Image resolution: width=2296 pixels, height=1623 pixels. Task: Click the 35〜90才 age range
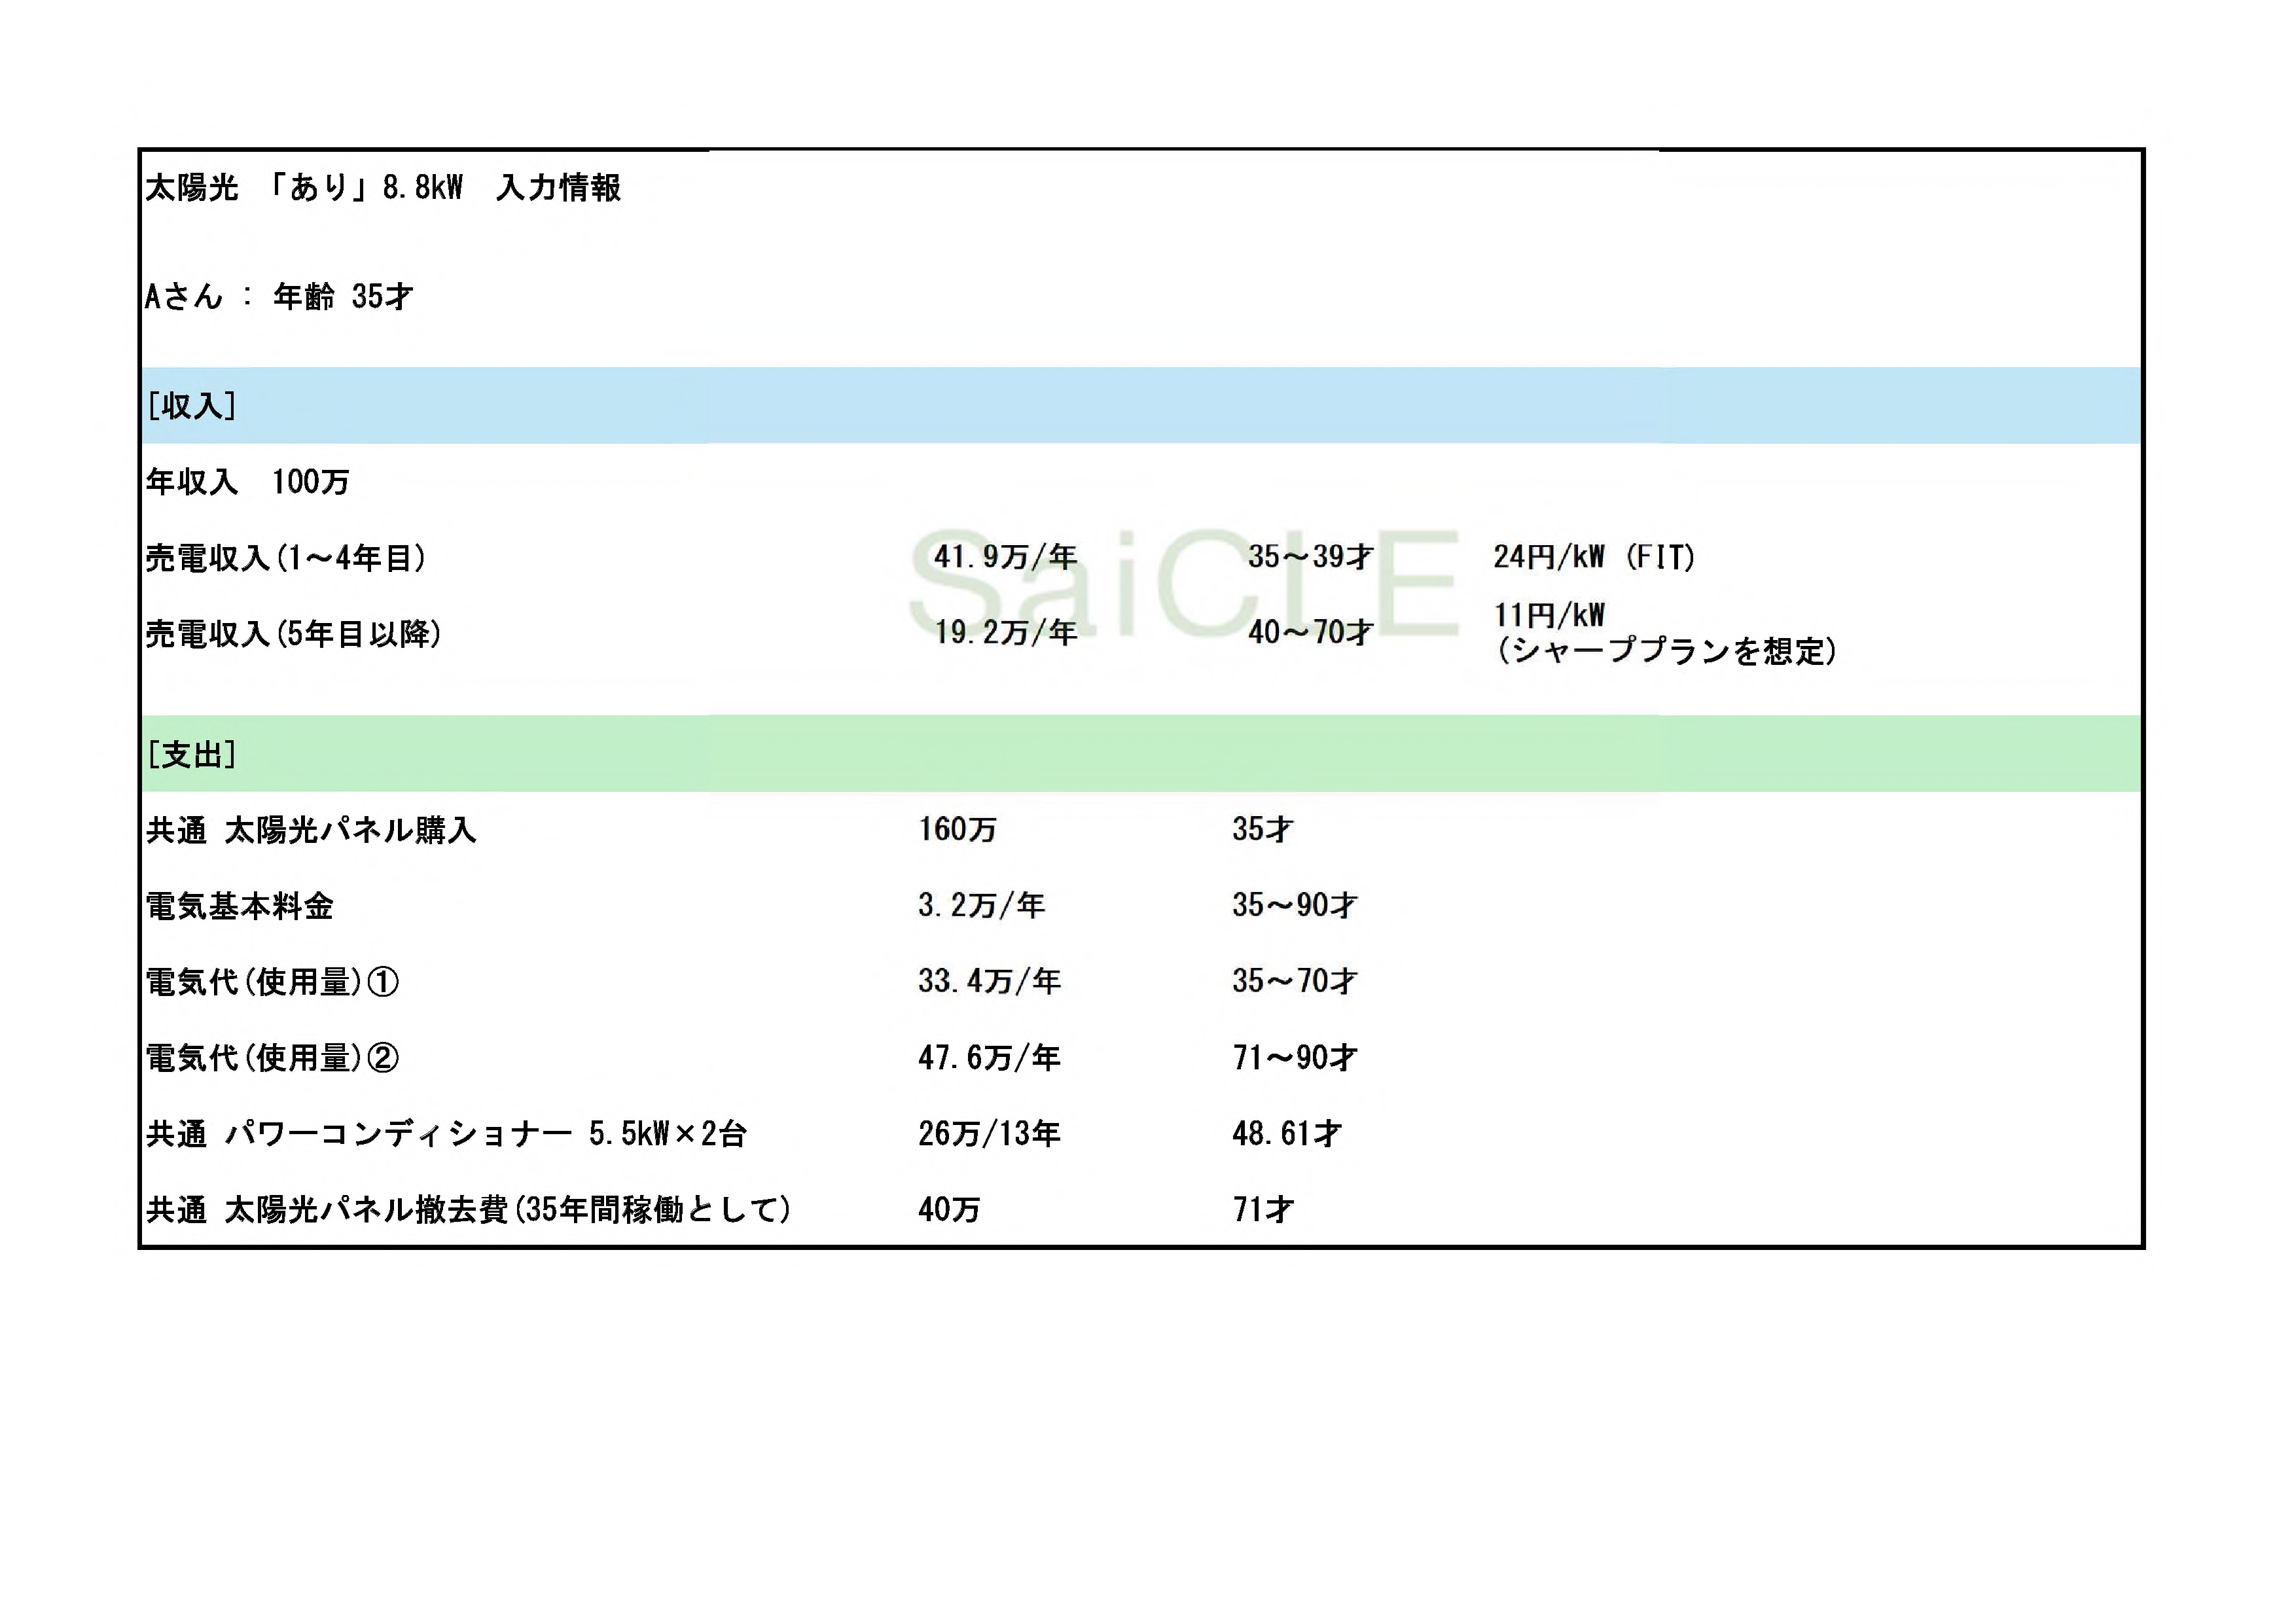1294,905
